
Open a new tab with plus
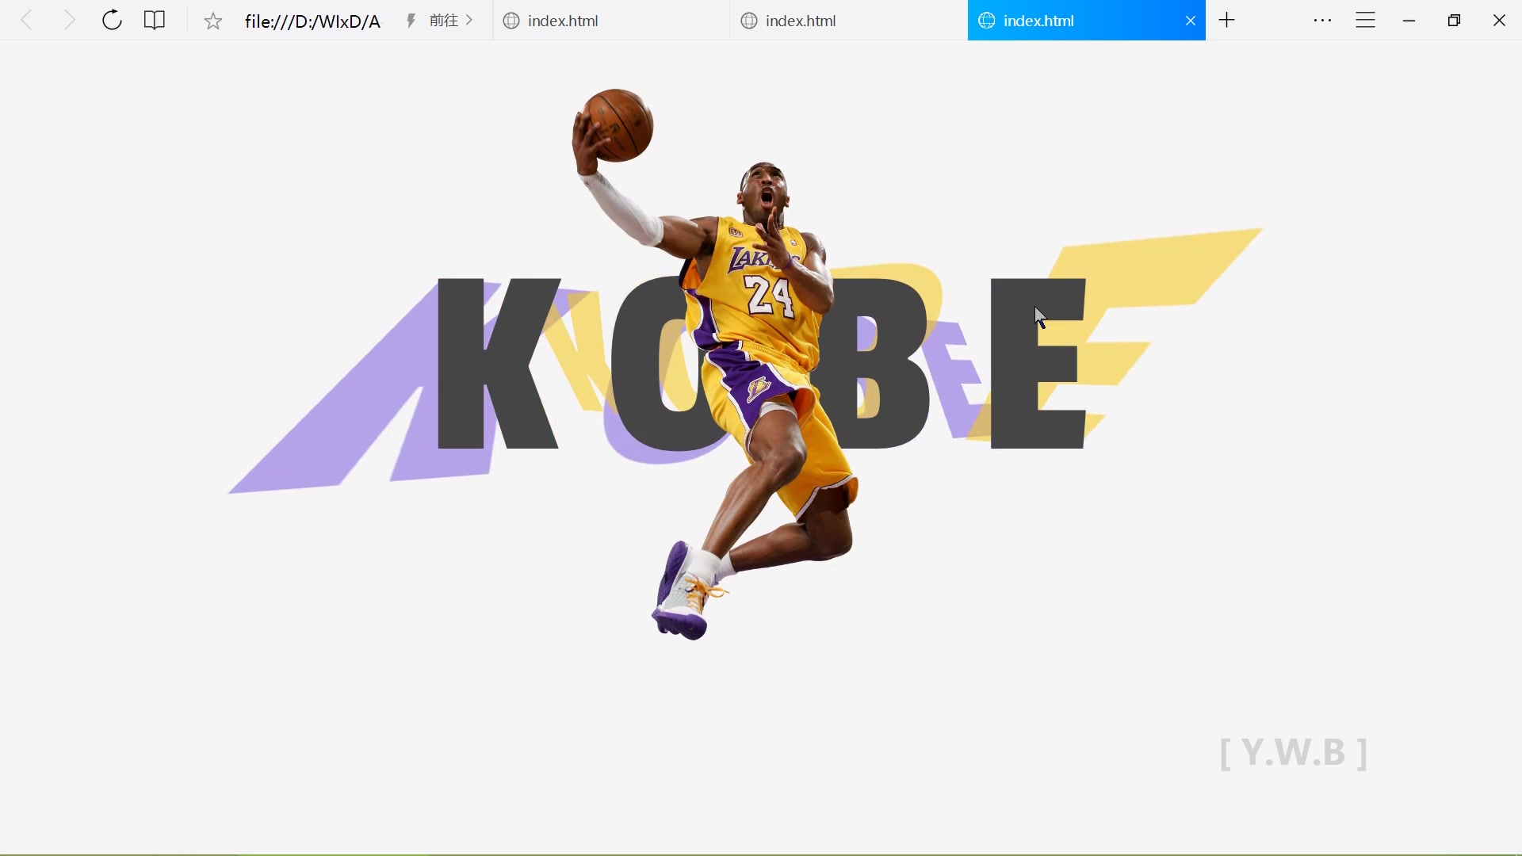coord(1227,21)
